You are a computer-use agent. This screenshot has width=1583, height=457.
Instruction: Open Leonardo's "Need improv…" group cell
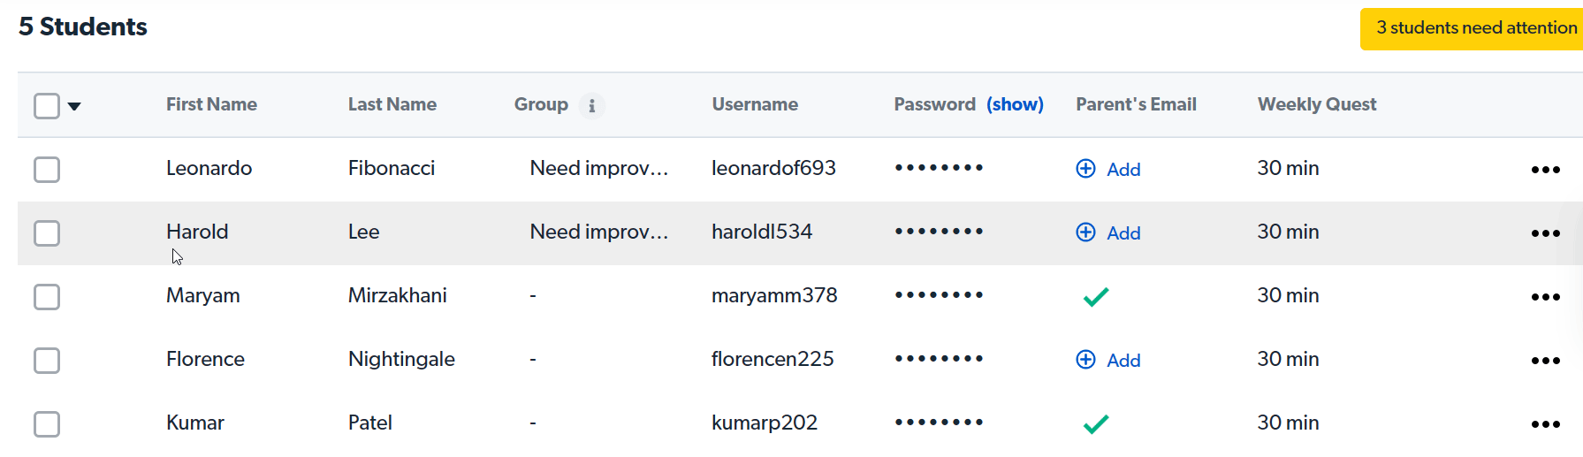(x=599, y=168)
